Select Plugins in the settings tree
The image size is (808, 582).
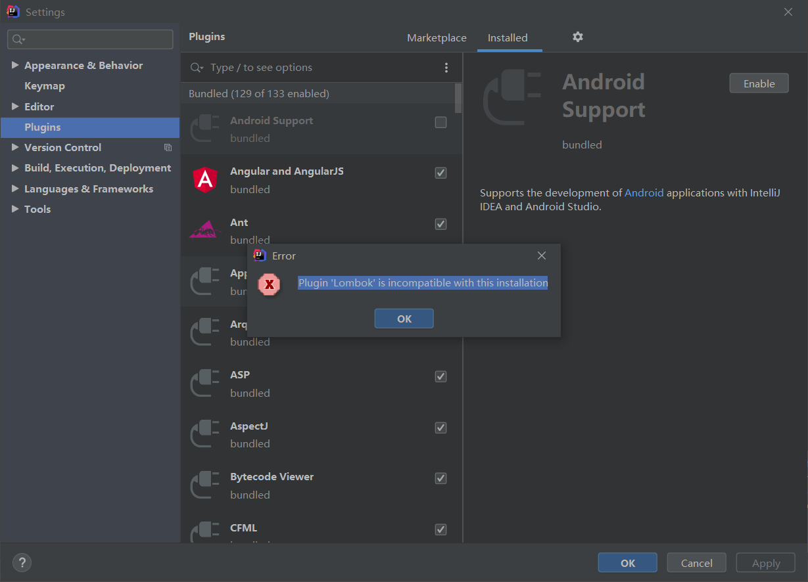pyautogui.click(x=89, y=127)
